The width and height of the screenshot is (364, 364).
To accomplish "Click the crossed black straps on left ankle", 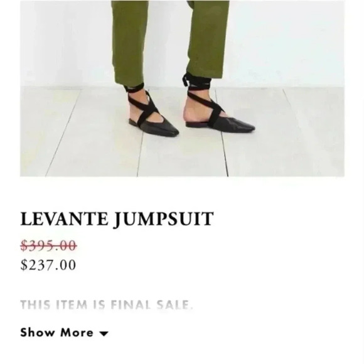I will tap(143, 105).
